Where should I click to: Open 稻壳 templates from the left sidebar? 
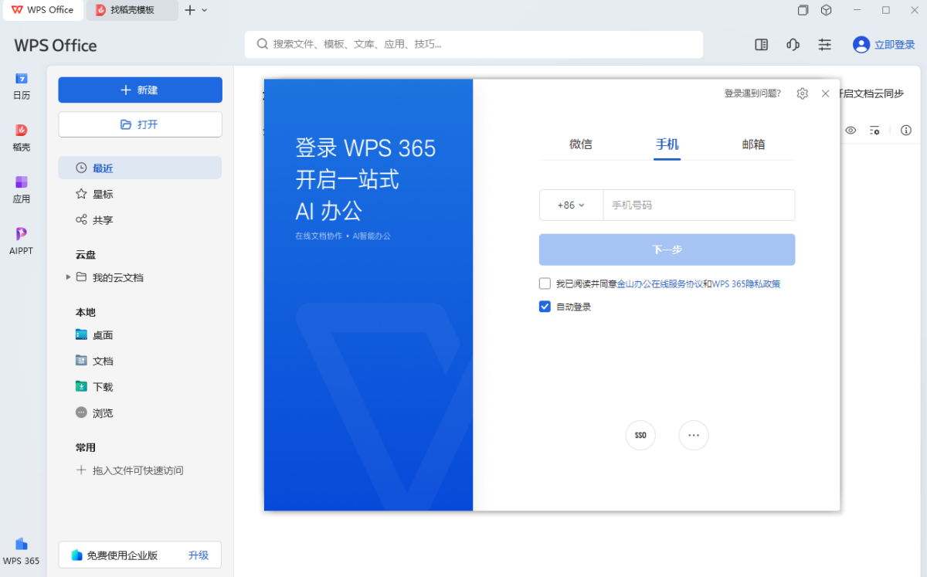21,133
